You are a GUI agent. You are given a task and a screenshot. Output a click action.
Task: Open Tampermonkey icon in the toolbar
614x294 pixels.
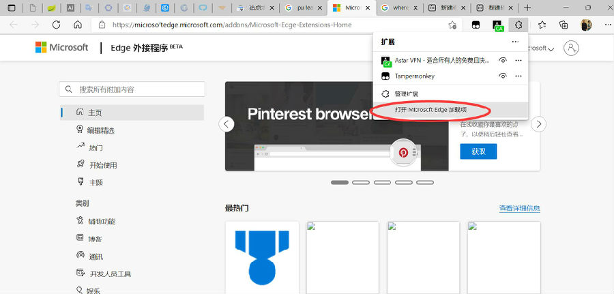pyautogui.click(x=476, y=25)
